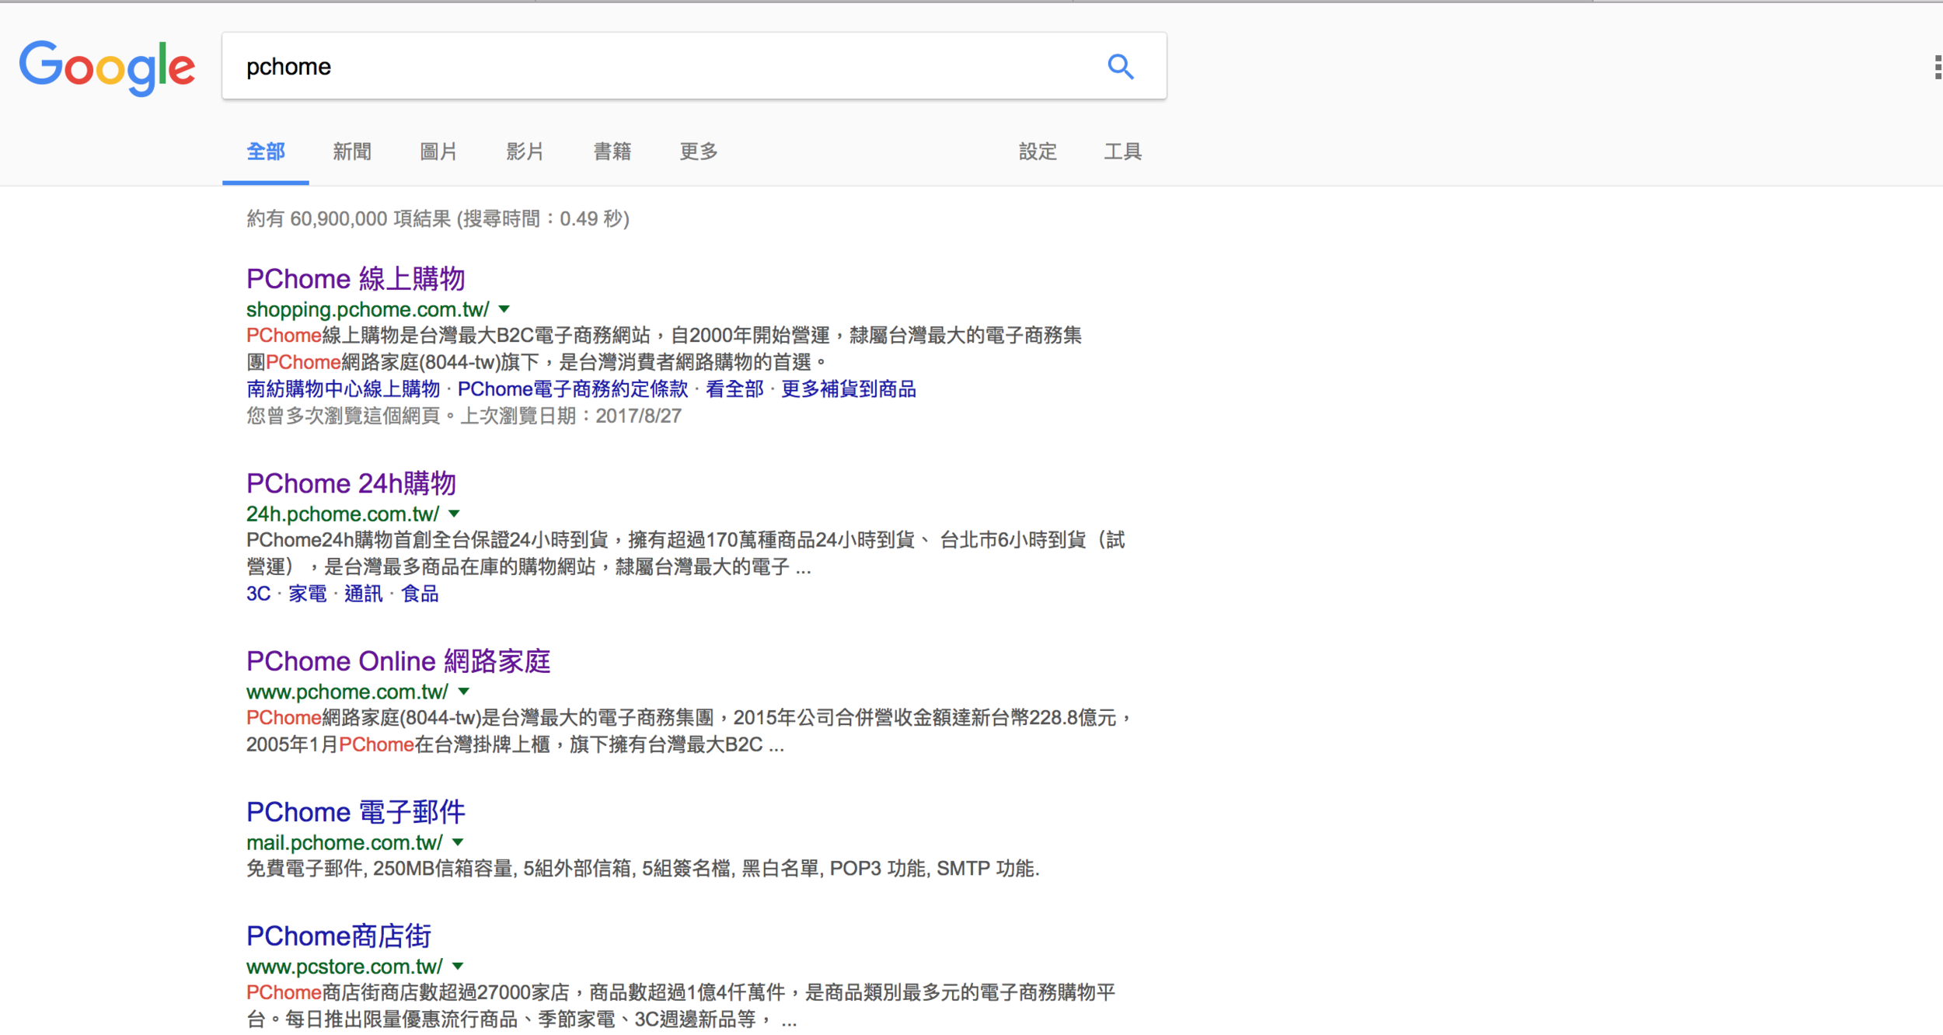Expand dropdown arrow beside mail.pchome.com.tw

459,842
